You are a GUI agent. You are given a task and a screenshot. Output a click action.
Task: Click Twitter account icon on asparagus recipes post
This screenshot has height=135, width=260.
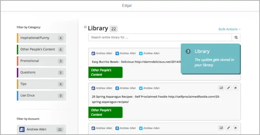[141, 88]
